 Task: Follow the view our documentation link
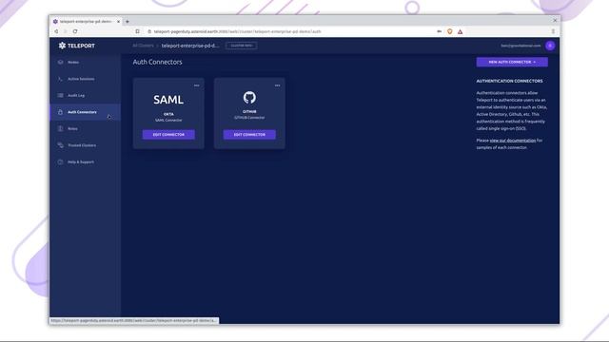click(x=512, y=141)
